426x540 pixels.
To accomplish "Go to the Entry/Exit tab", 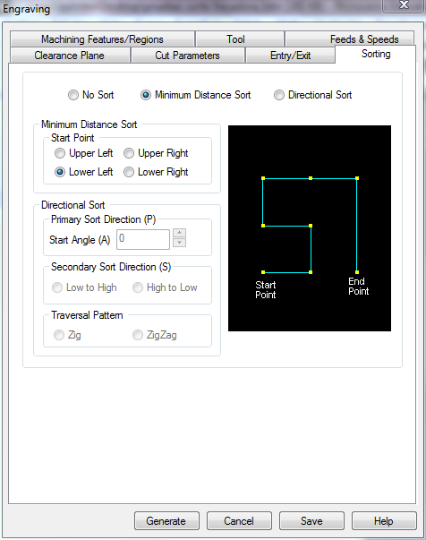I will [x=290, y=56].
